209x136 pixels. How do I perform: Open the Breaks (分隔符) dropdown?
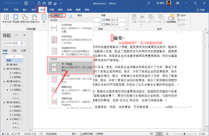(57, 15)
